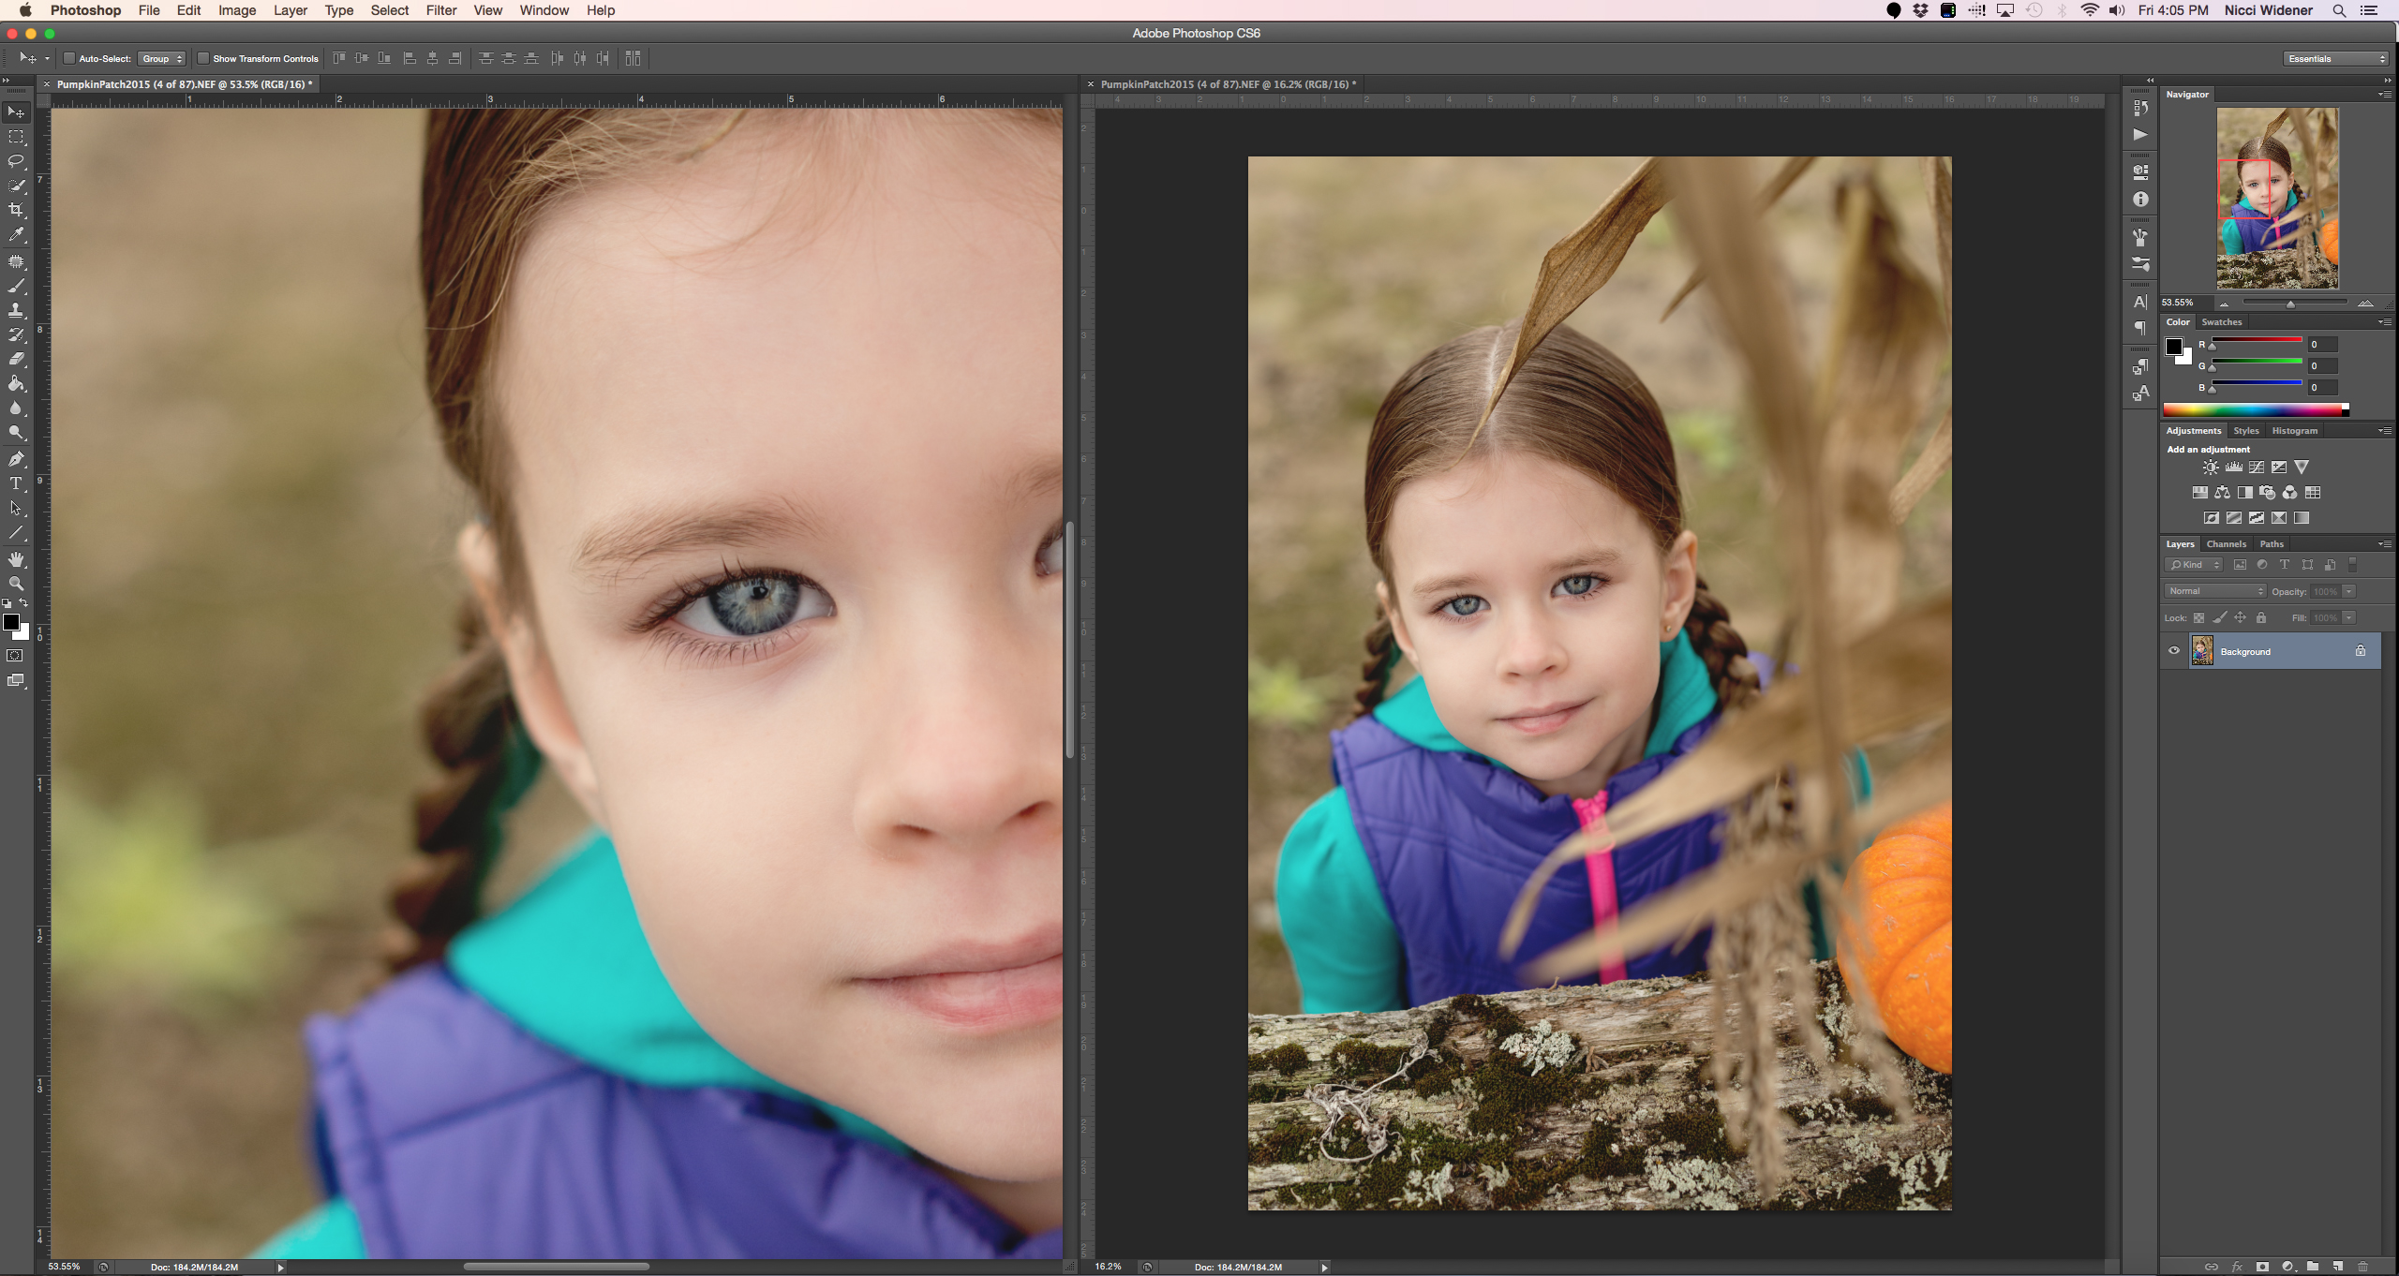
Task: Open the Image menu
Action: tap(235, 9)
